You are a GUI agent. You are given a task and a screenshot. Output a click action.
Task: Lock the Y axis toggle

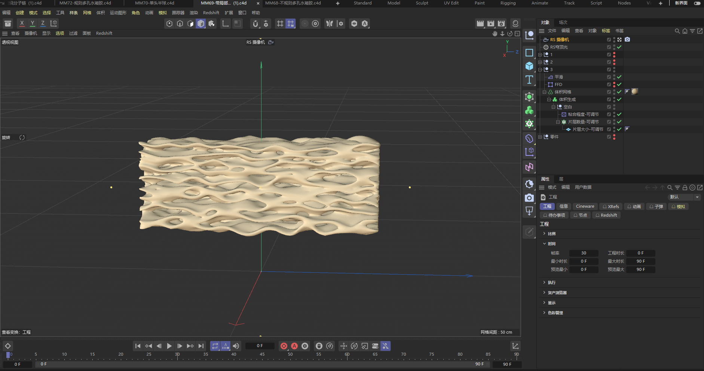pos(33,23)
